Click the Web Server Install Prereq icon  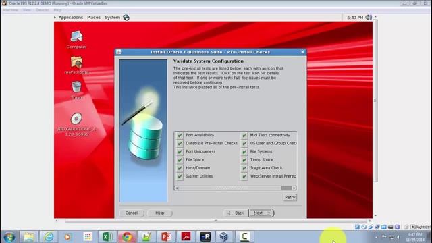pyautogui.click(x=244, y=176)
